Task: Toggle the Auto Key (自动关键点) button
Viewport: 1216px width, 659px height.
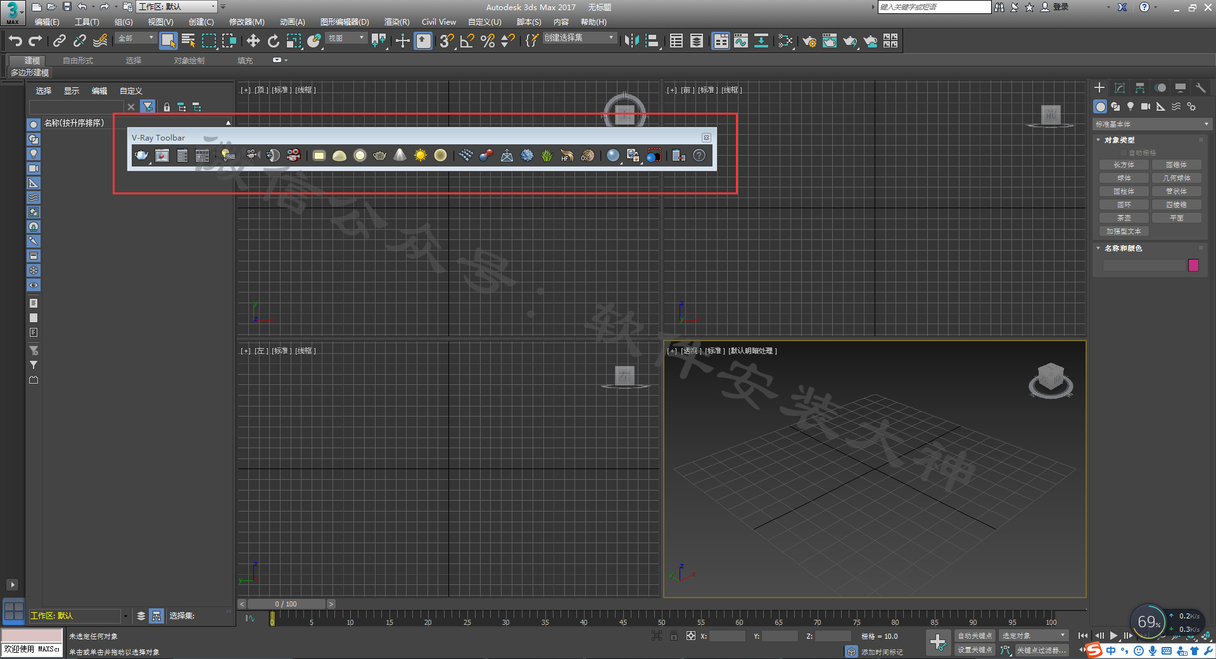Action: click(975, 636)
